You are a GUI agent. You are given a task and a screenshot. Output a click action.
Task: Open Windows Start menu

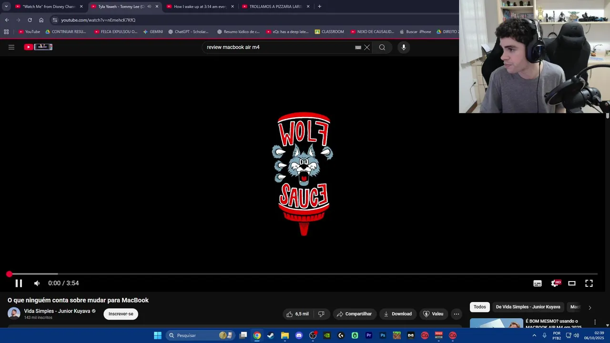[x=158, y=335]
